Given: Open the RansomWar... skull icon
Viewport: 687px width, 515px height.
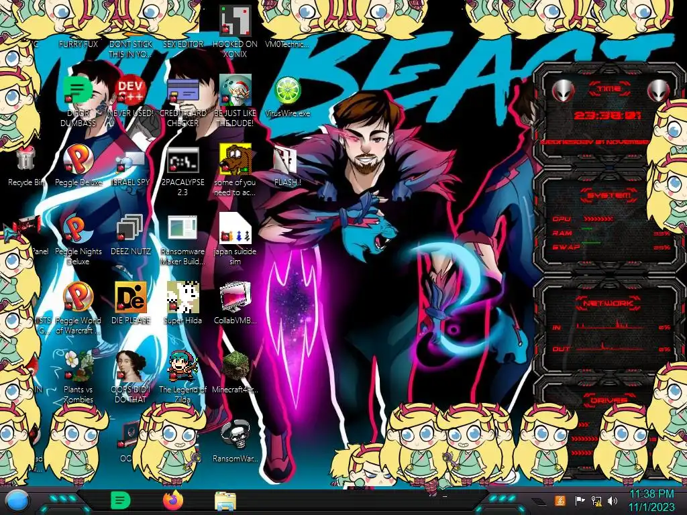Looking at the screenshot, I should [235, 435].
